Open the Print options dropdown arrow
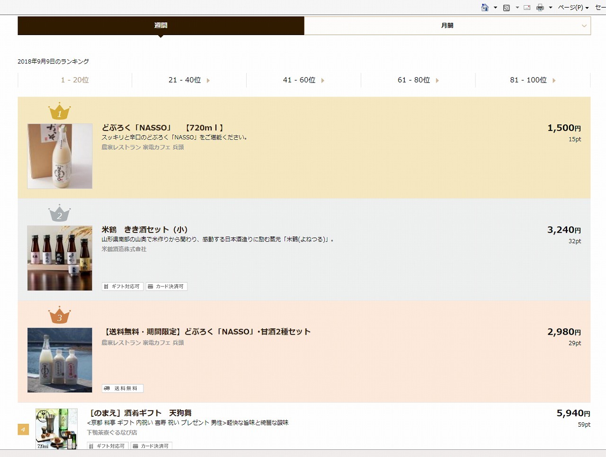 pos(551,8)
